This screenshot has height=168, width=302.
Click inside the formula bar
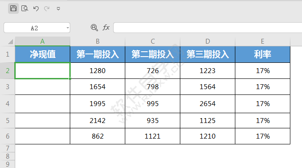(x=208, y=28)
